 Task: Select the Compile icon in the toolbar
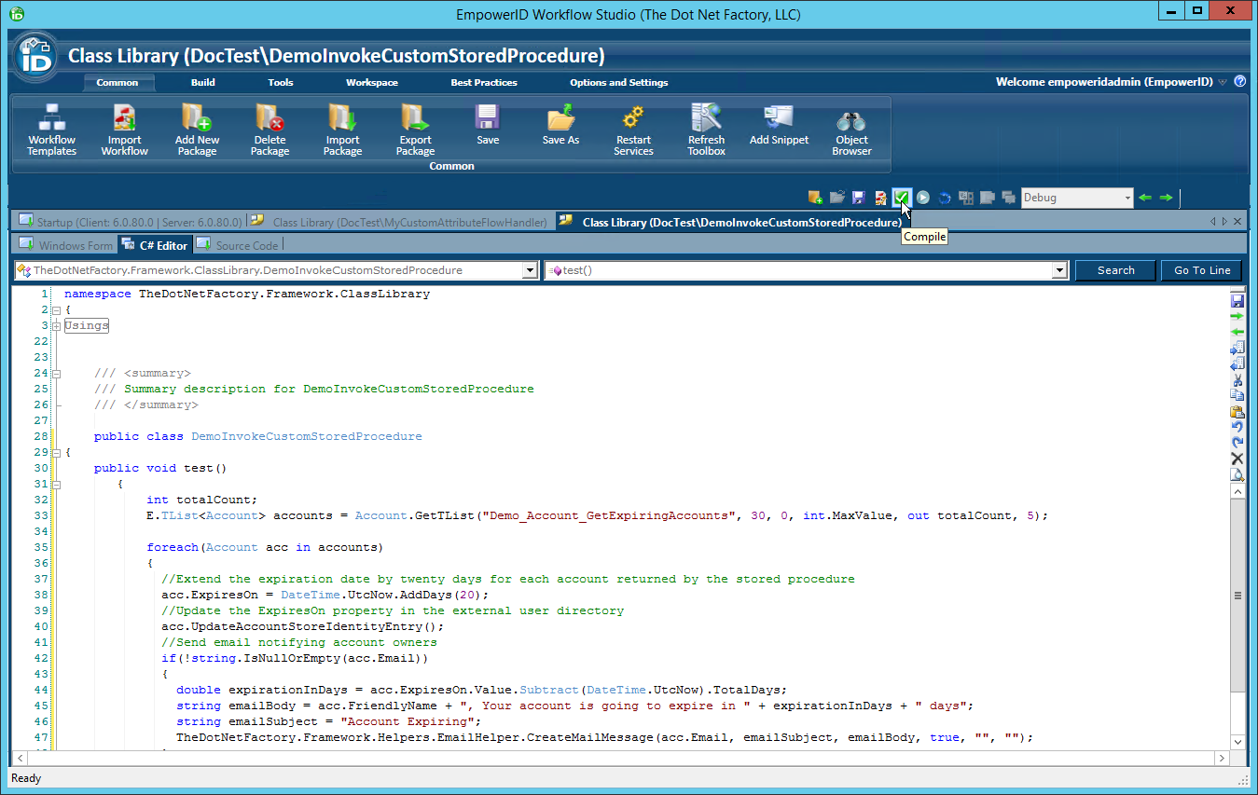[x=901, y=197]
